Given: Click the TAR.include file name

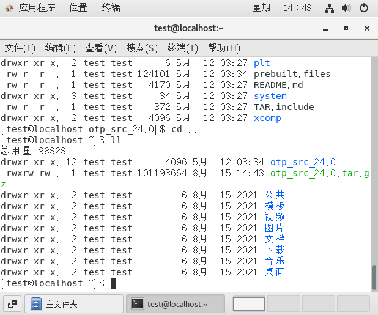Looking at the screenshot, I should [284, 107].
